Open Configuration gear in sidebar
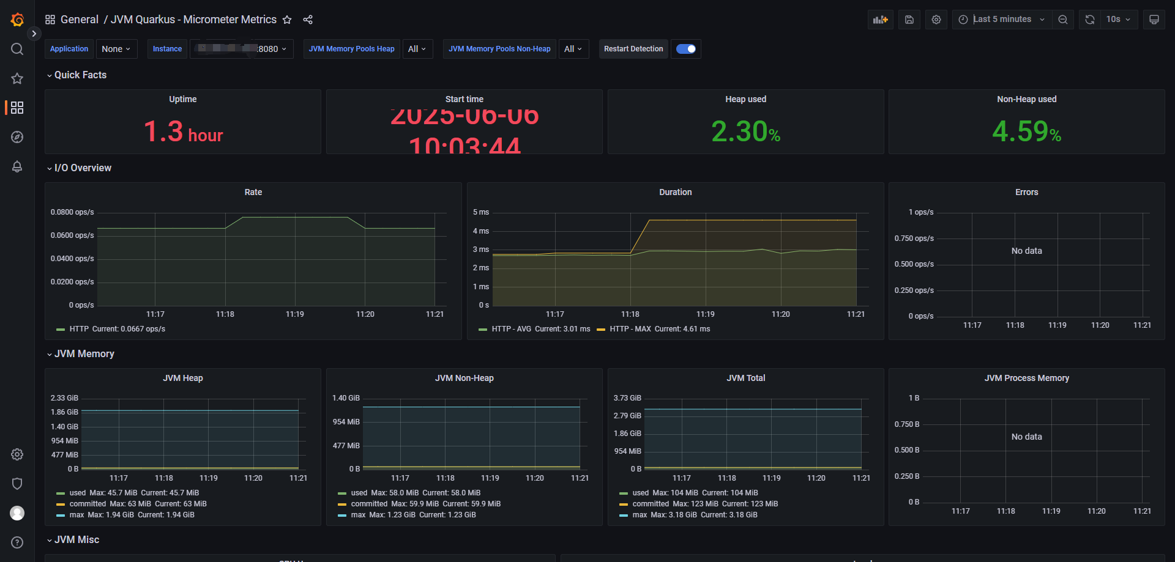Viewport: 1175px width, 562px height. [x=17, y=454]
